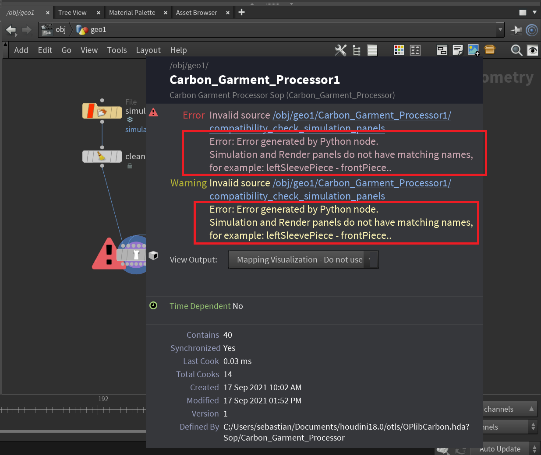Image resolution: width=541 pixels, height=455 pixels.
Task: Open the color palette grid icon
Action: 399,50
